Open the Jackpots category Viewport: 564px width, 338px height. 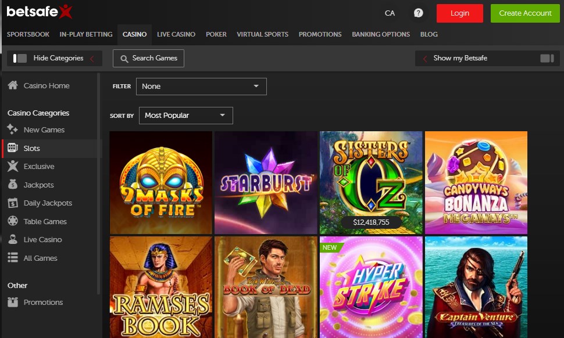click(38, 185)
